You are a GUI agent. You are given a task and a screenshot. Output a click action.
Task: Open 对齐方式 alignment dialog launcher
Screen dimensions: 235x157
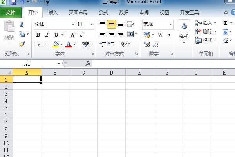click(x=136, y=53)
